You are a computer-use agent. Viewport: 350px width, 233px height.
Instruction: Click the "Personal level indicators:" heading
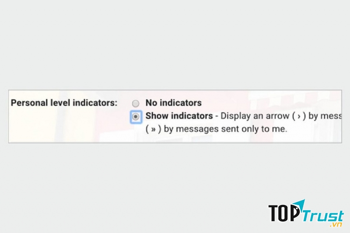click(x=64, y=103)
